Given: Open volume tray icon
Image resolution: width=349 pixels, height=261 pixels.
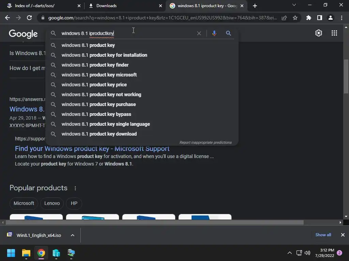Looking at the screenshot, I should coord(307,253).
